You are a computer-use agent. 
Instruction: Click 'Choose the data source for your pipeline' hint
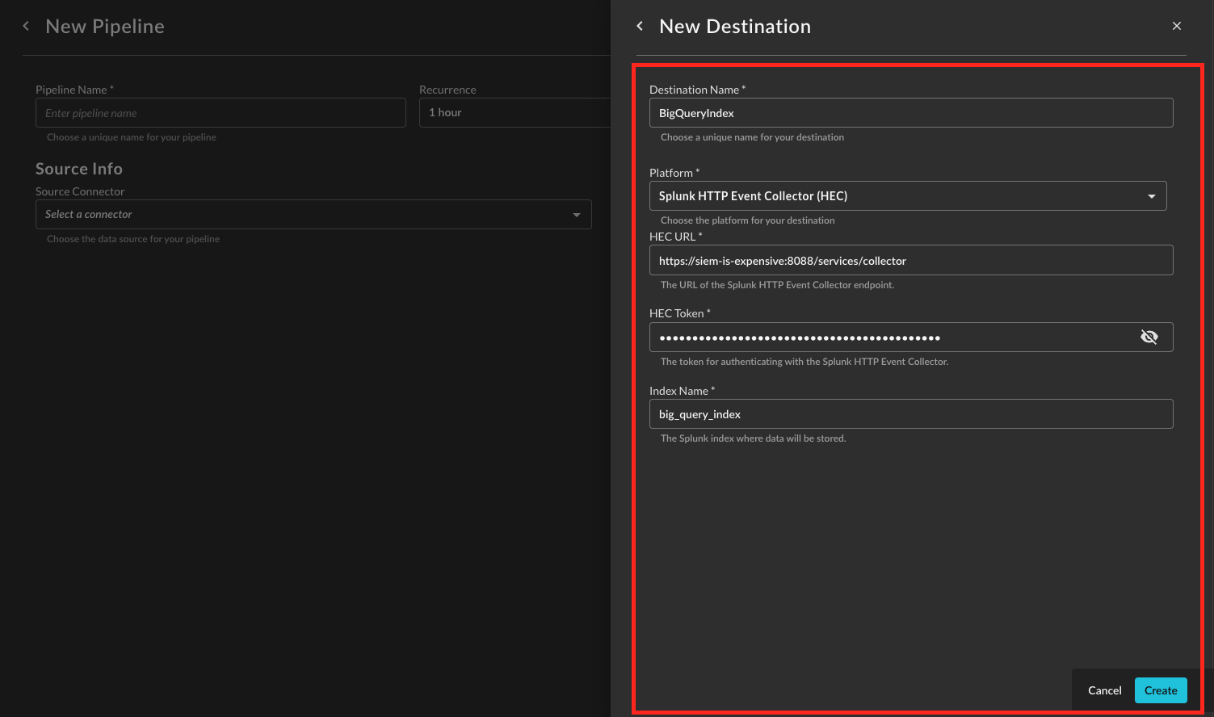click(133, 239)
